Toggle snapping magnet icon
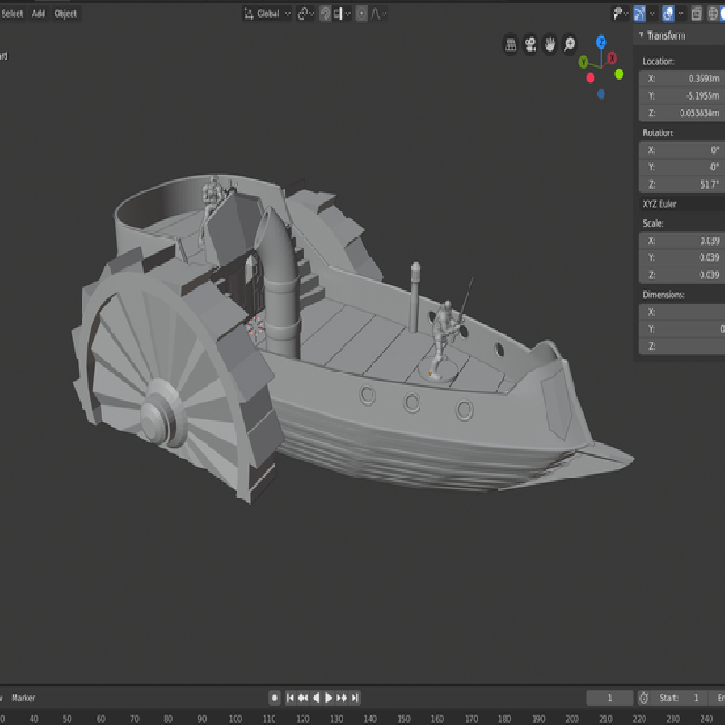Image resolution: width=725 pixels, height=725 pixels. click(x=324, y=14)
